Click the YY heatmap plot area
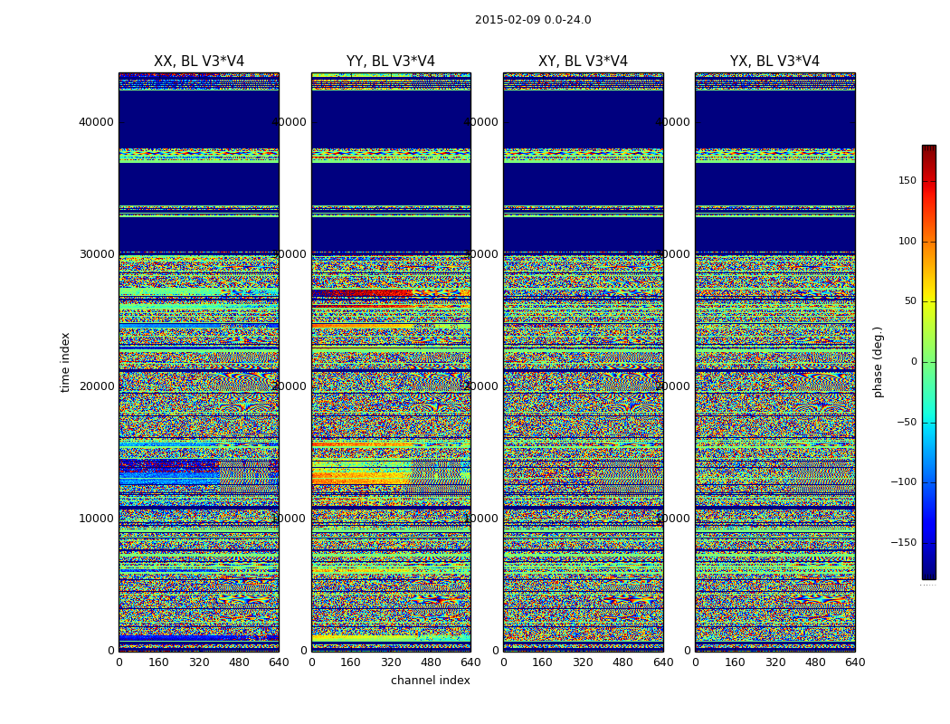The height and width of the screenshot is (724, 950). (x=392, y=362)
